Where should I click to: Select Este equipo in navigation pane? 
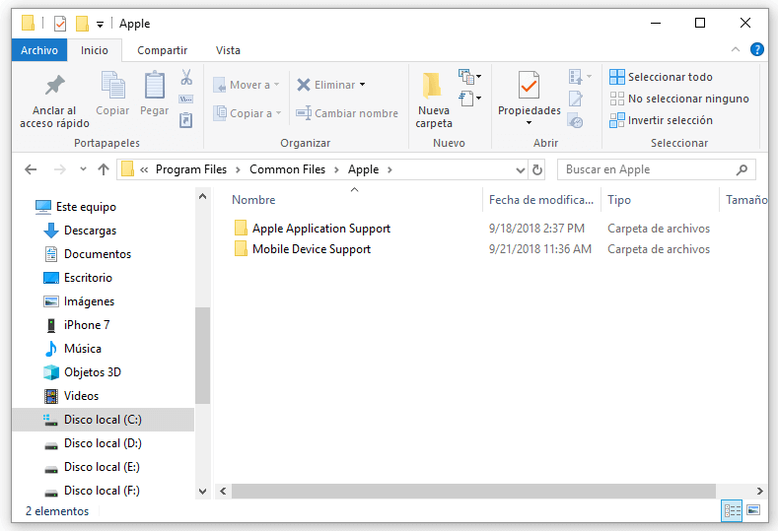76,207
